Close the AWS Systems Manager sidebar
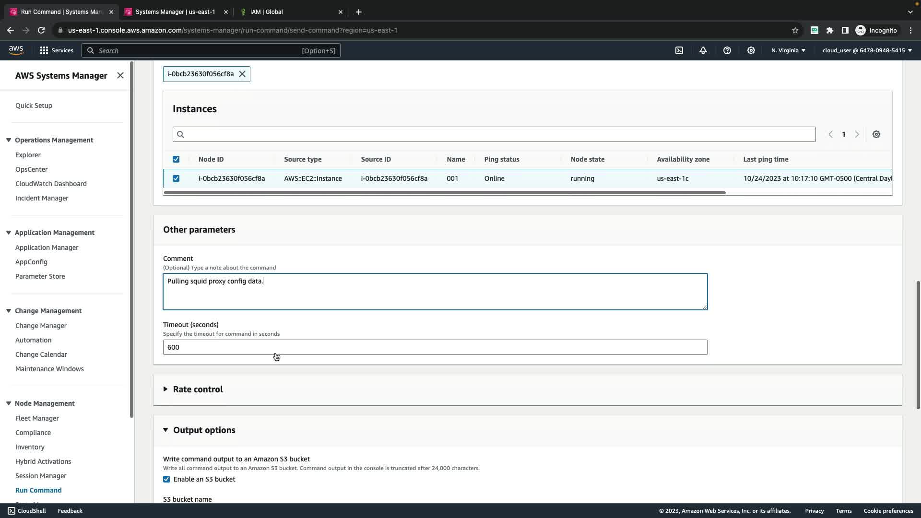Viewport: 921px width, 518px height. pos(120,75)
